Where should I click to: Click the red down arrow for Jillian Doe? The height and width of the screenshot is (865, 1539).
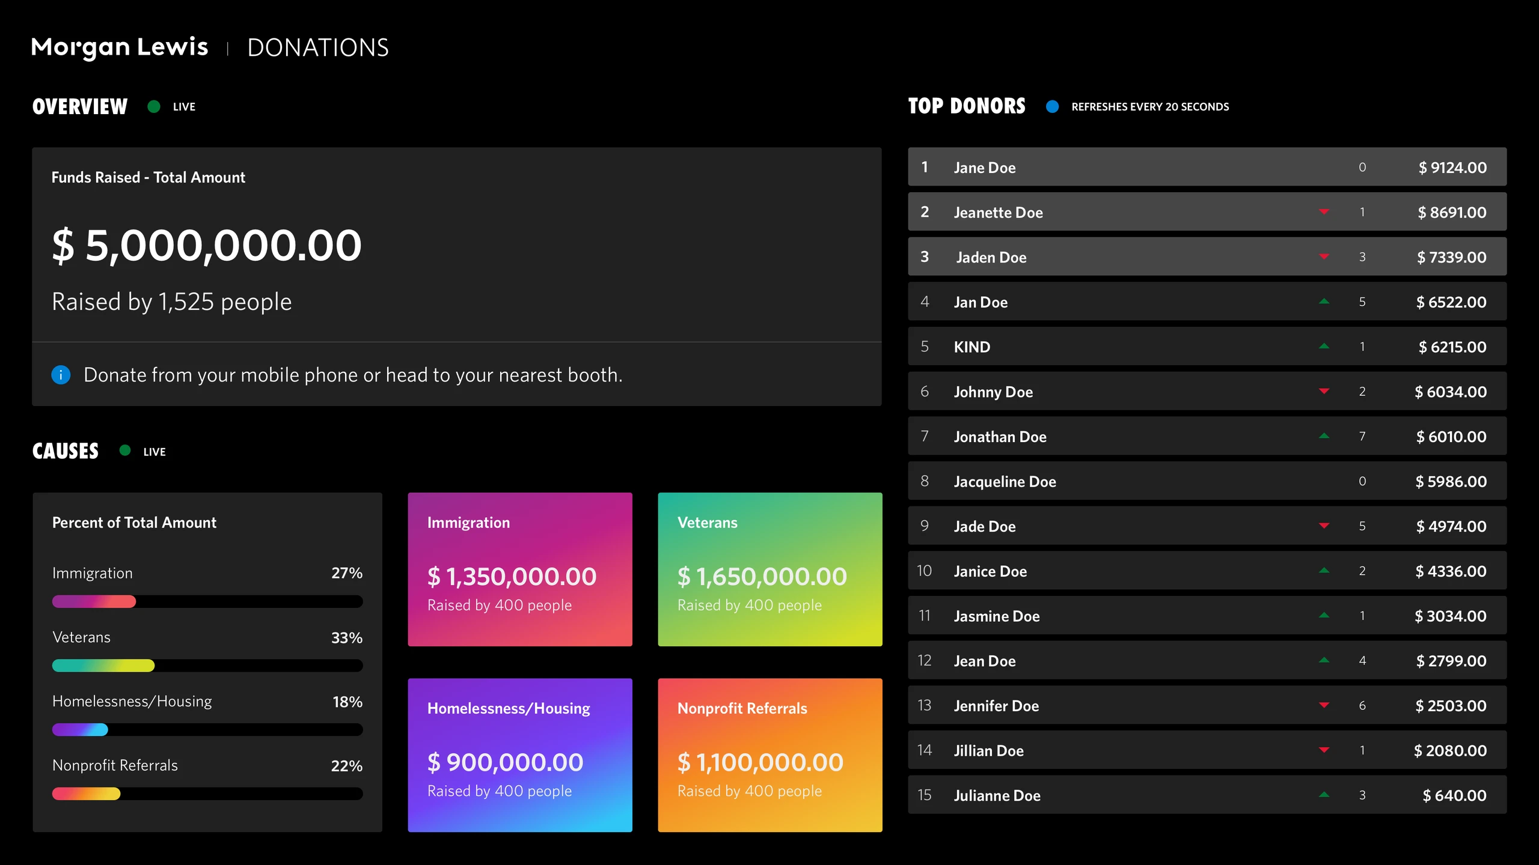[1324, 750]
